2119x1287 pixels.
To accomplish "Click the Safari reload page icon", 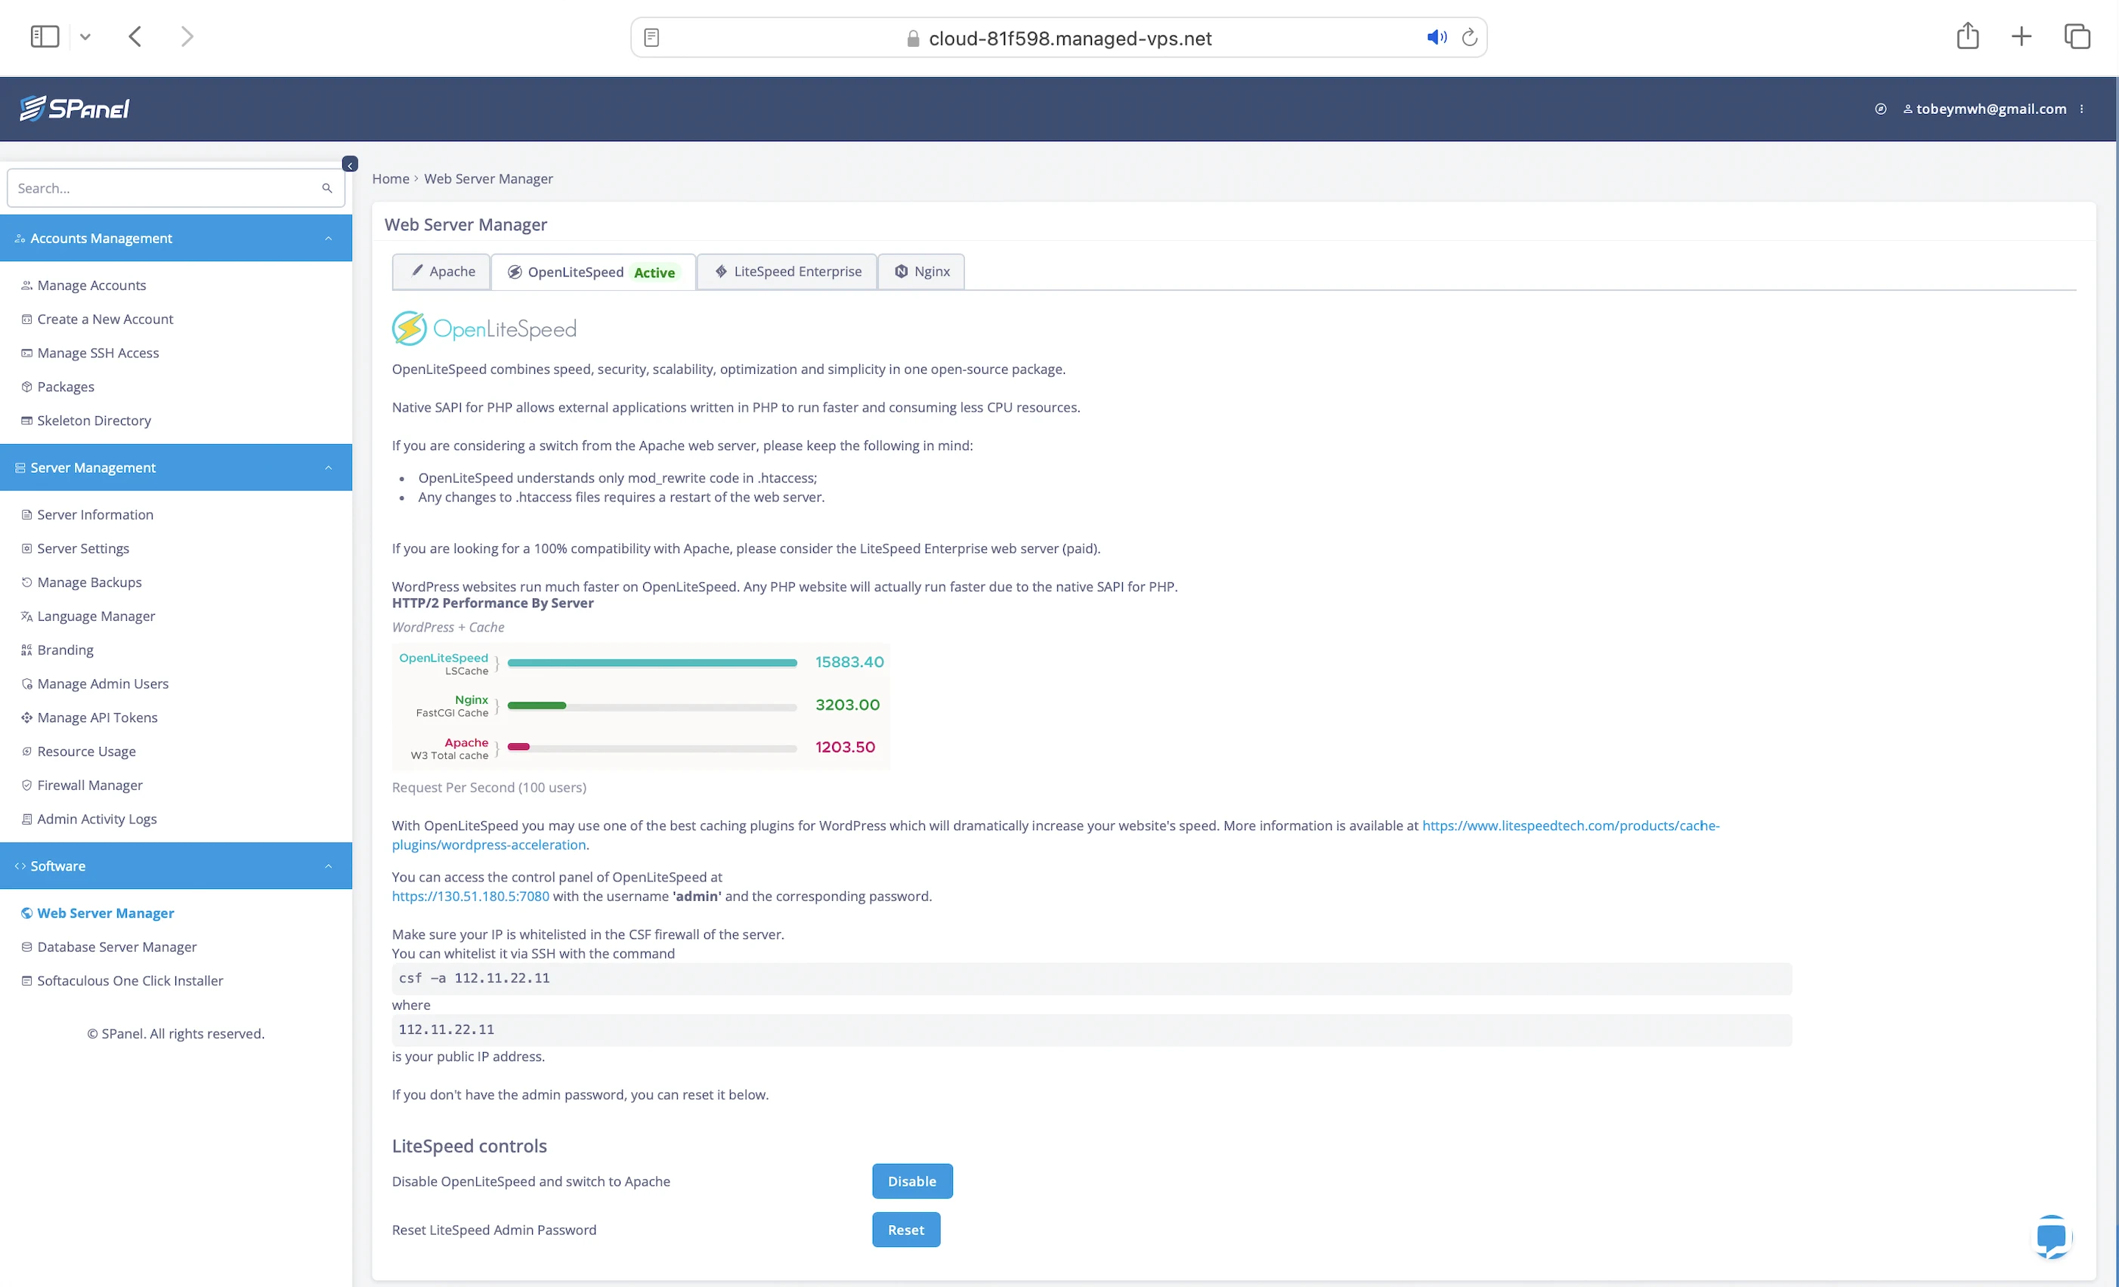I will click(x=1470, y=38).
